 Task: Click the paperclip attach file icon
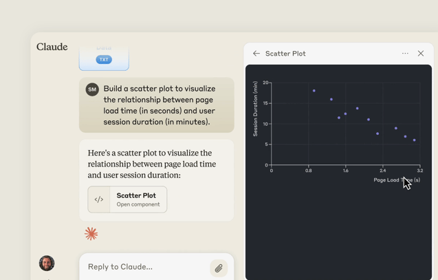tap(218, 268)
